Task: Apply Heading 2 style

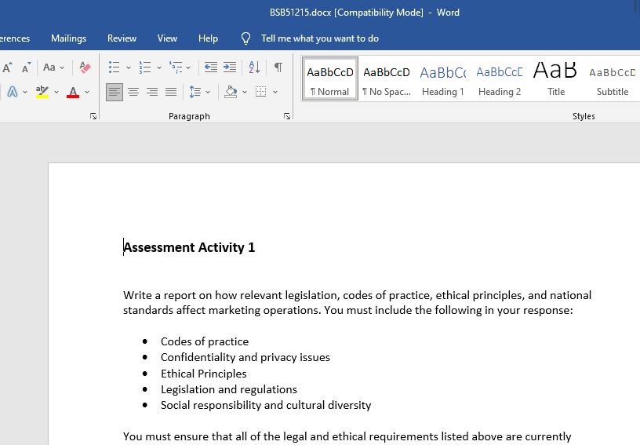Action: point(500,78)
